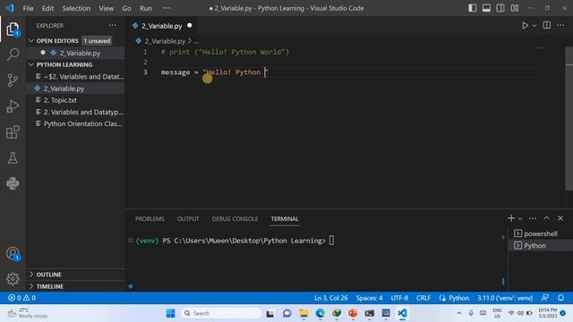
Task: Open Windows Start menu
Action: point(170,313)
